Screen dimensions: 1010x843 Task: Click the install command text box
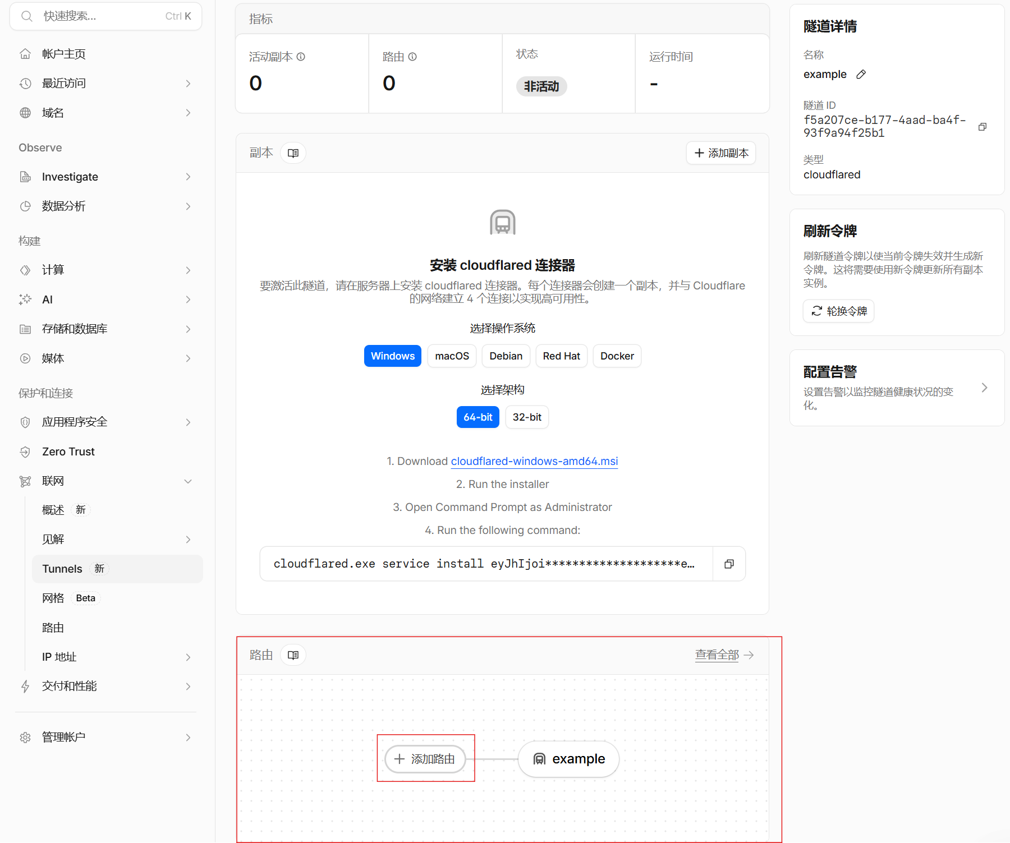point(486,564)
